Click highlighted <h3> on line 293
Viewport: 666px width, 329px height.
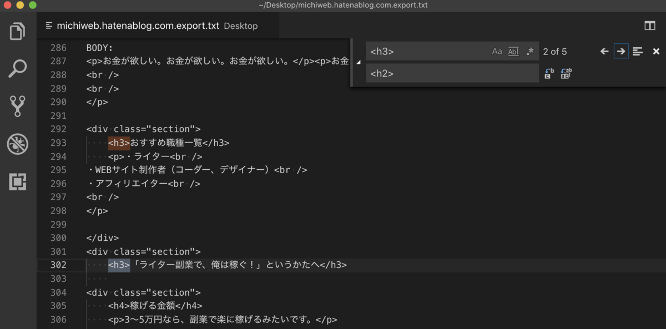click(x=119, y=143)
